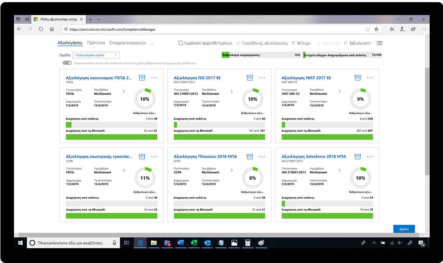The width and height of the screenshot is (443, 263).
Task: Archive the εσωτερικής εγκατάστασης assessment card
Action: click(x=142, y=157)
